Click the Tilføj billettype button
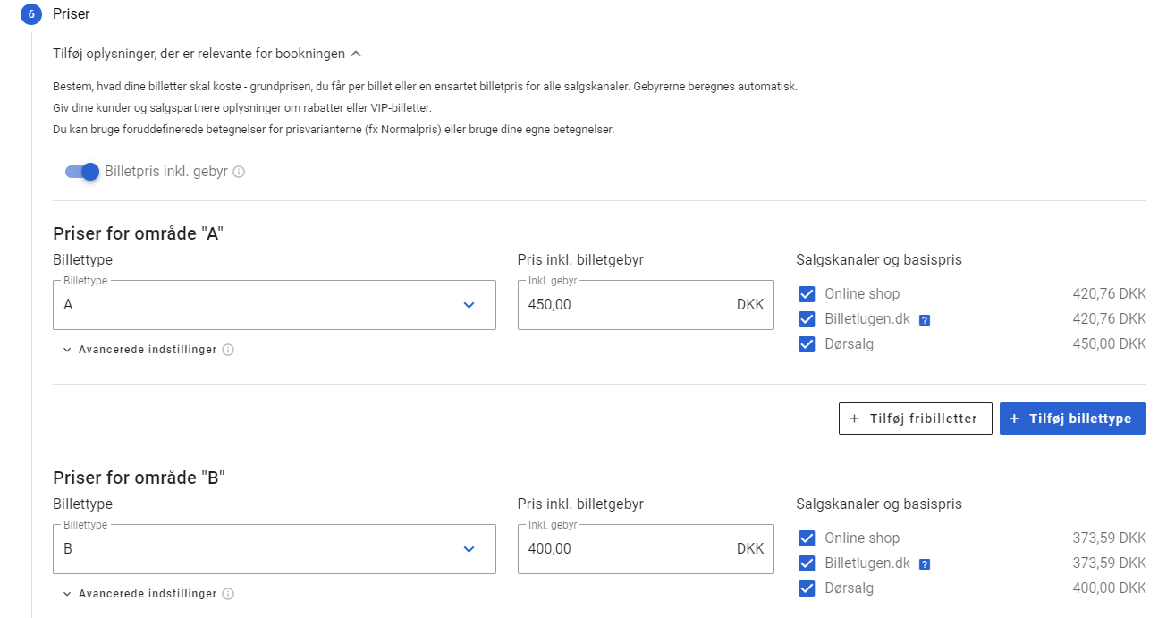Screen dimensions: 1175x618 tap(1072, 419)
